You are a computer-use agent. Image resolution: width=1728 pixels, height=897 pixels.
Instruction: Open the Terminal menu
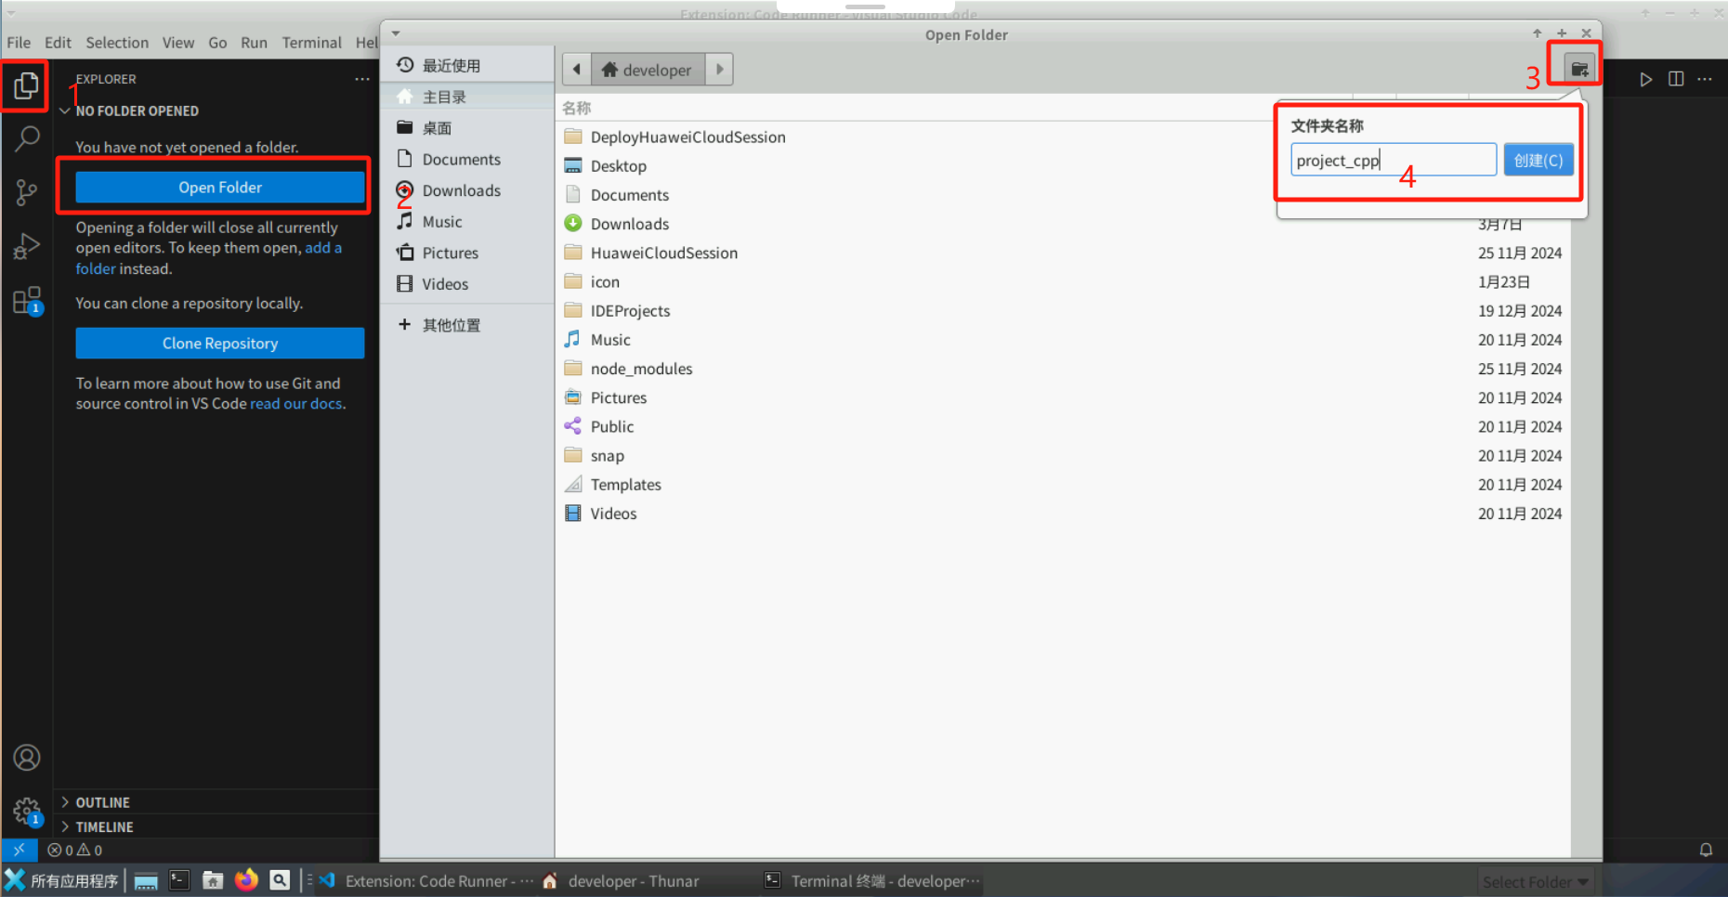click(311, 42)
